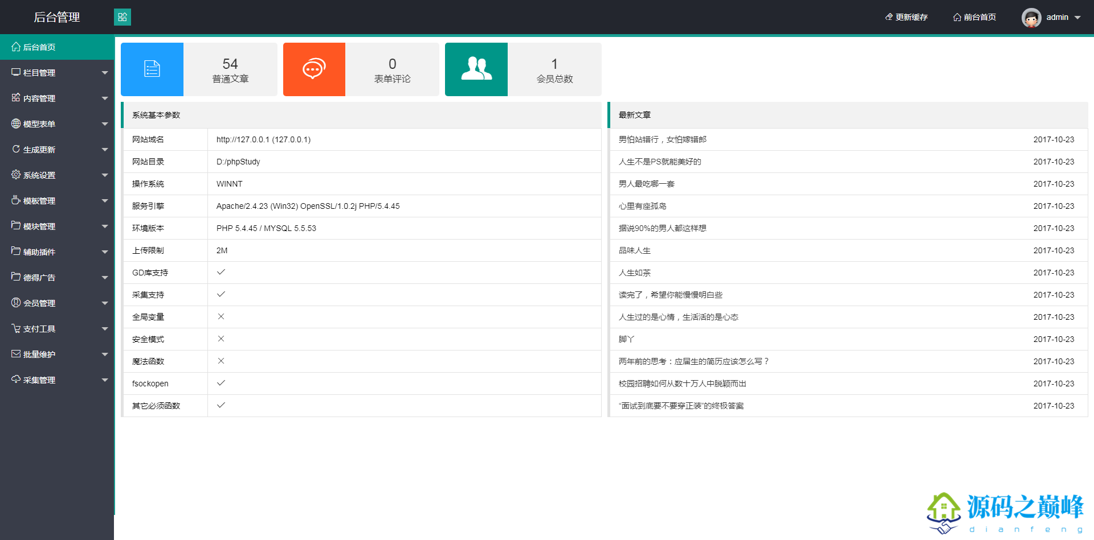Click the WINNT operating system value

click(230, 184)
